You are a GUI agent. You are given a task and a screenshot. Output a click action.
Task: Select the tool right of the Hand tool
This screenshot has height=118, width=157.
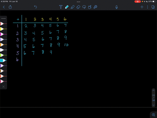[95, 7]
